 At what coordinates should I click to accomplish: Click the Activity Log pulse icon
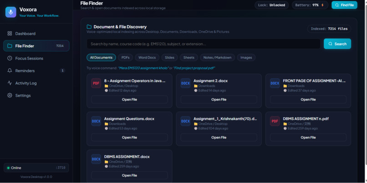(10, 83)
